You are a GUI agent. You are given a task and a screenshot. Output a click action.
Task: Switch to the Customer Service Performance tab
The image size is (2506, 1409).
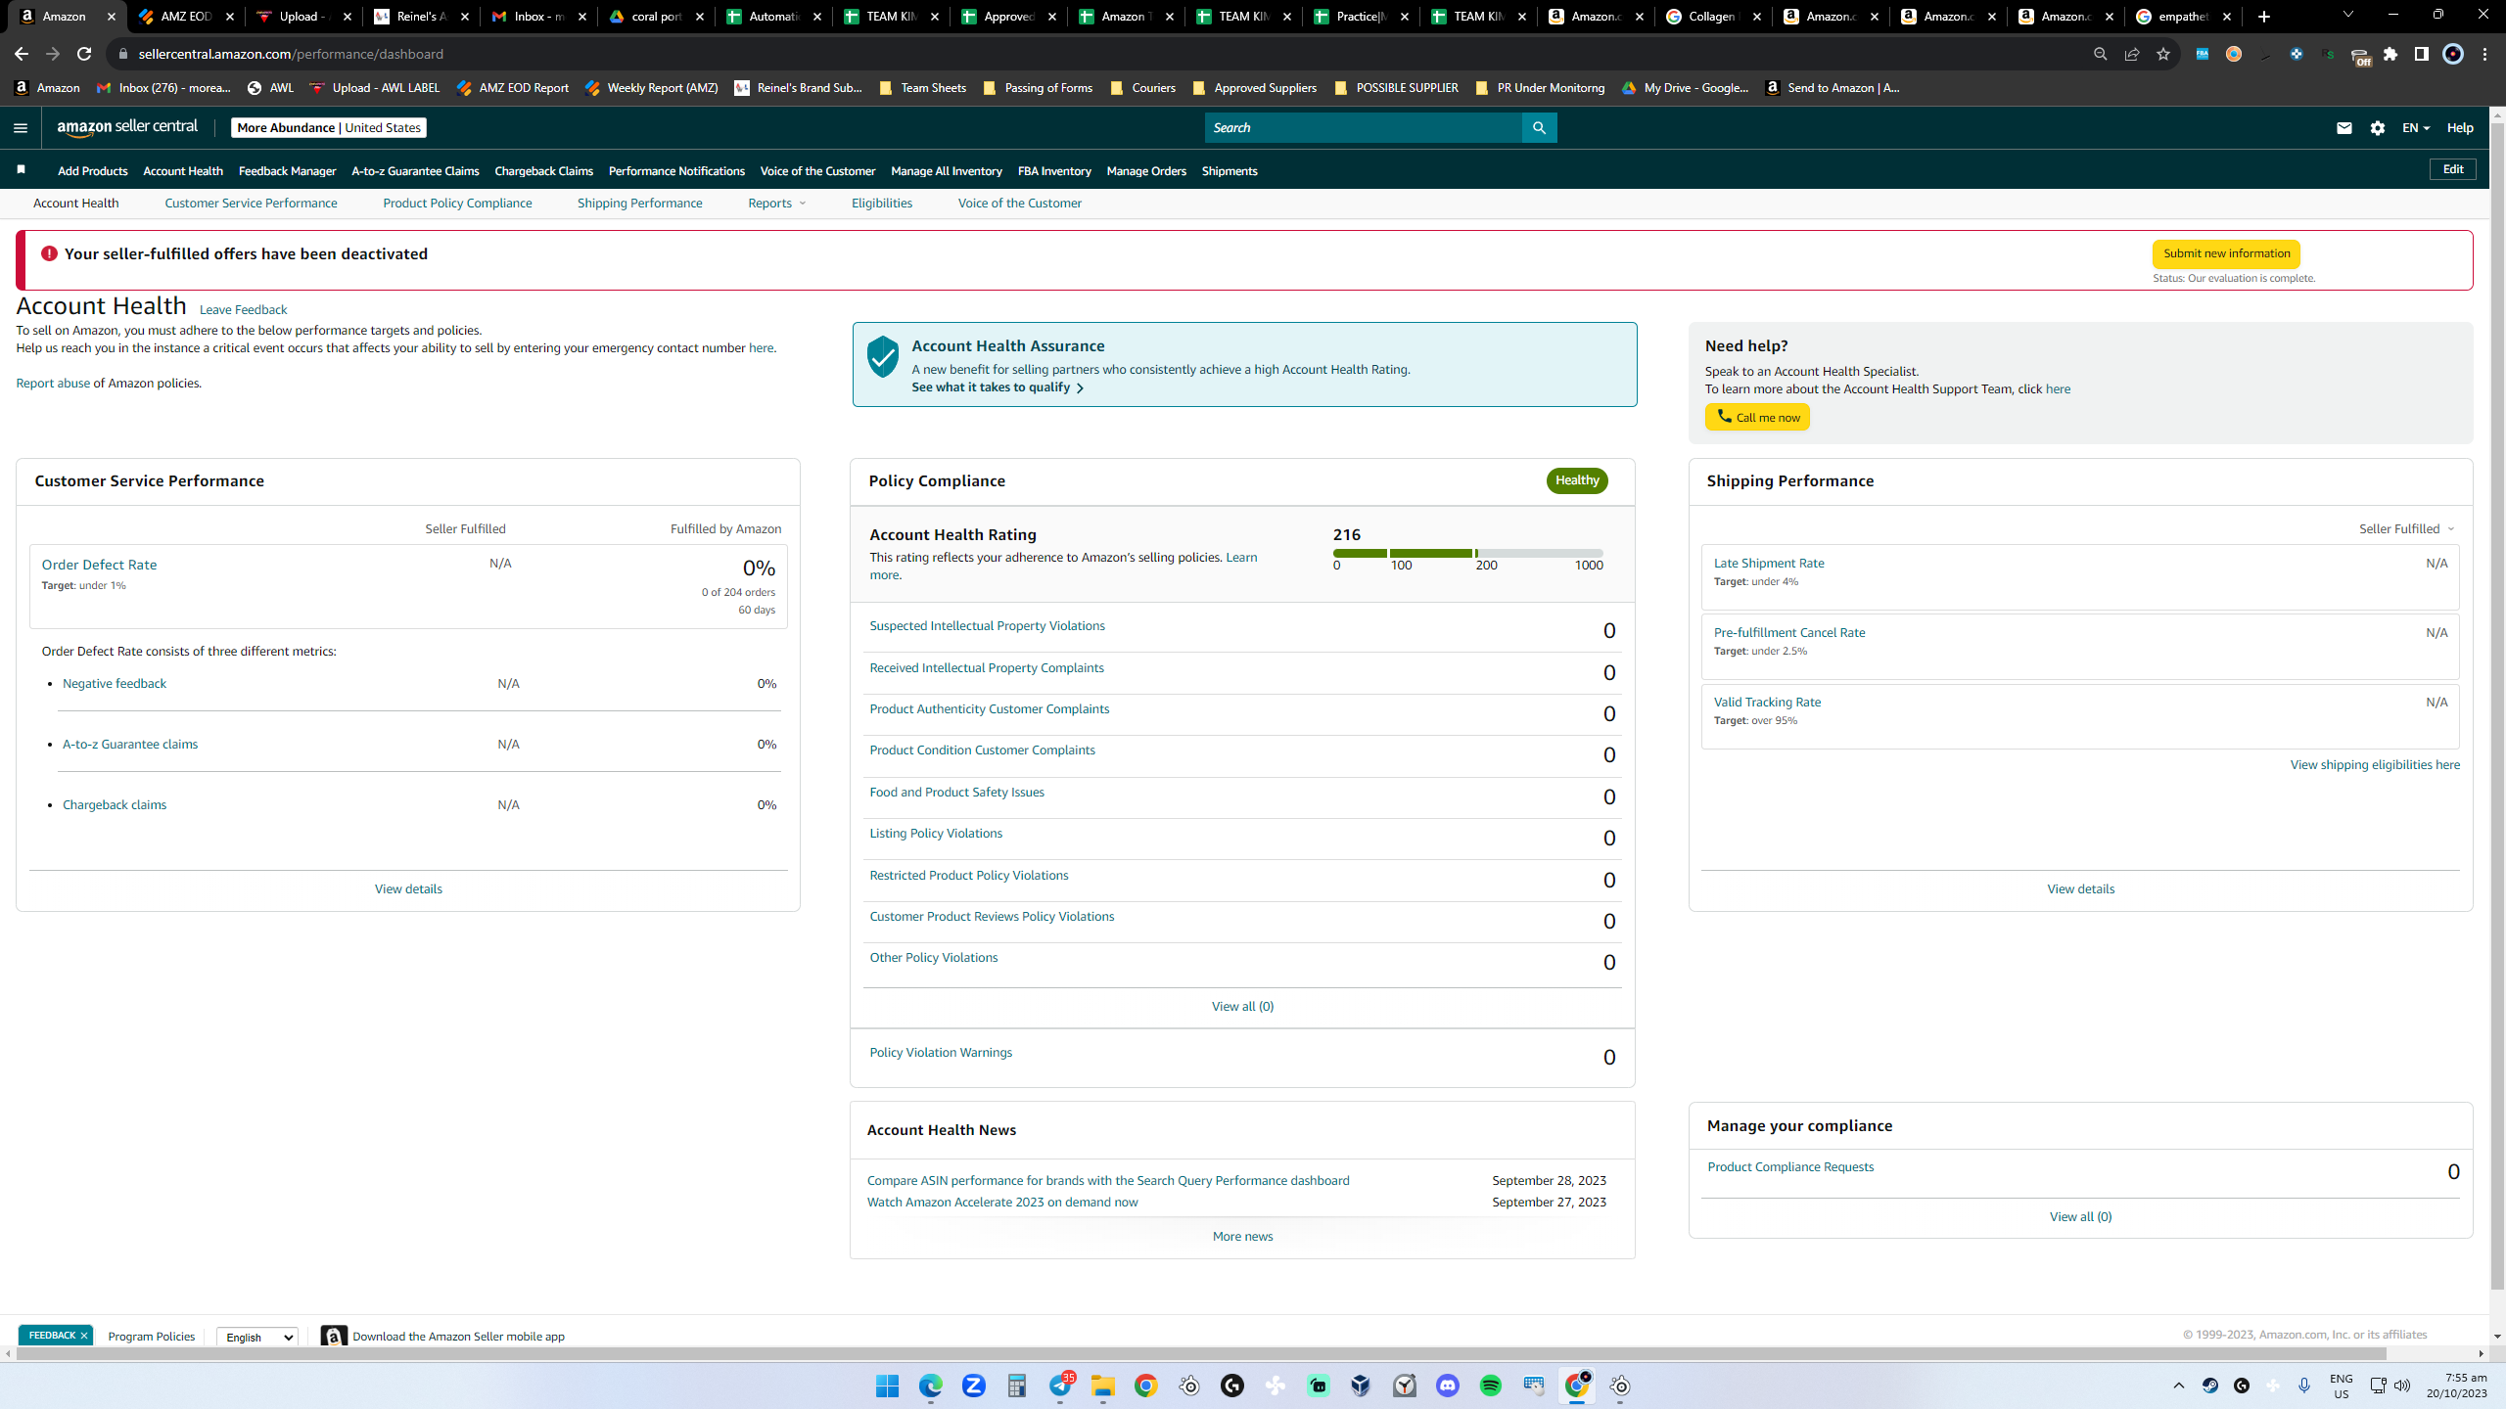click(x=251, y=203)
